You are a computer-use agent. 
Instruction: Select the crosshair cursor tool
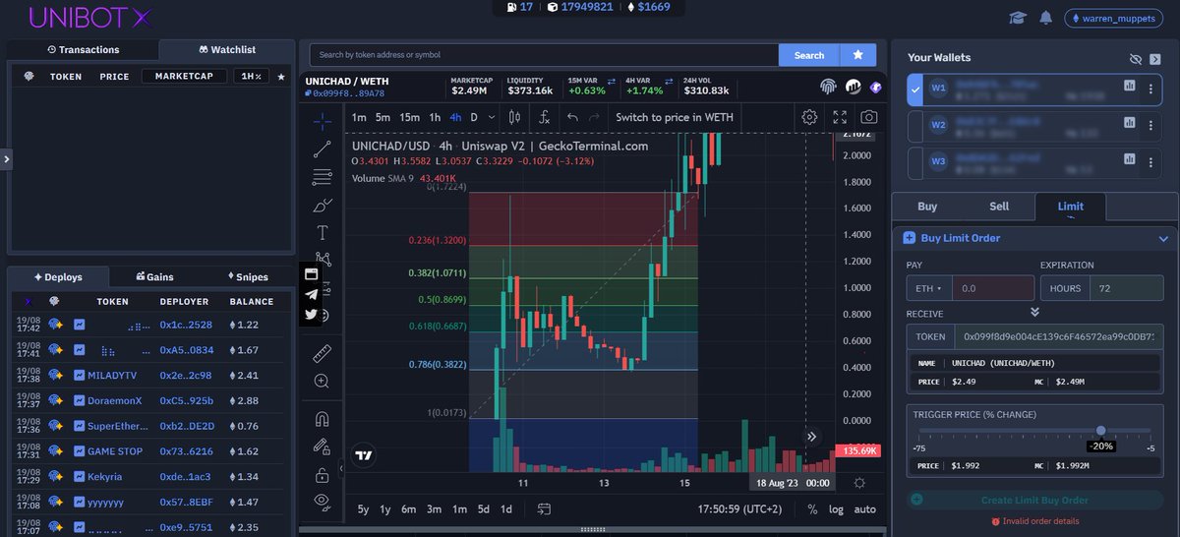point(322,122)
